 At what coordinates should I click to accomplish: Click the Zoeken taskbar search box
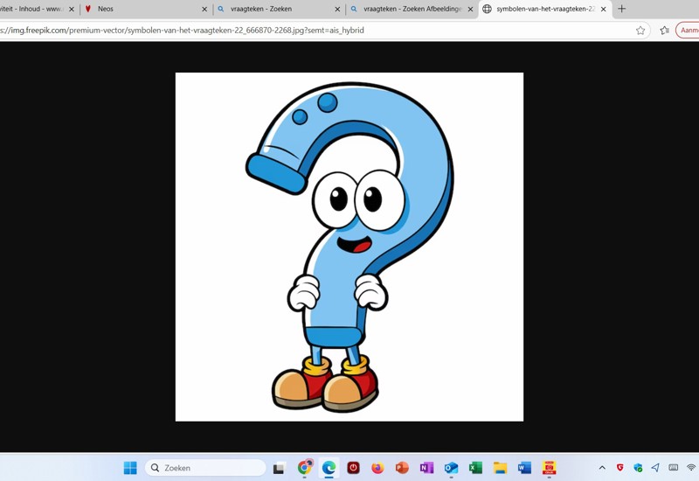(x=205, y=468)
